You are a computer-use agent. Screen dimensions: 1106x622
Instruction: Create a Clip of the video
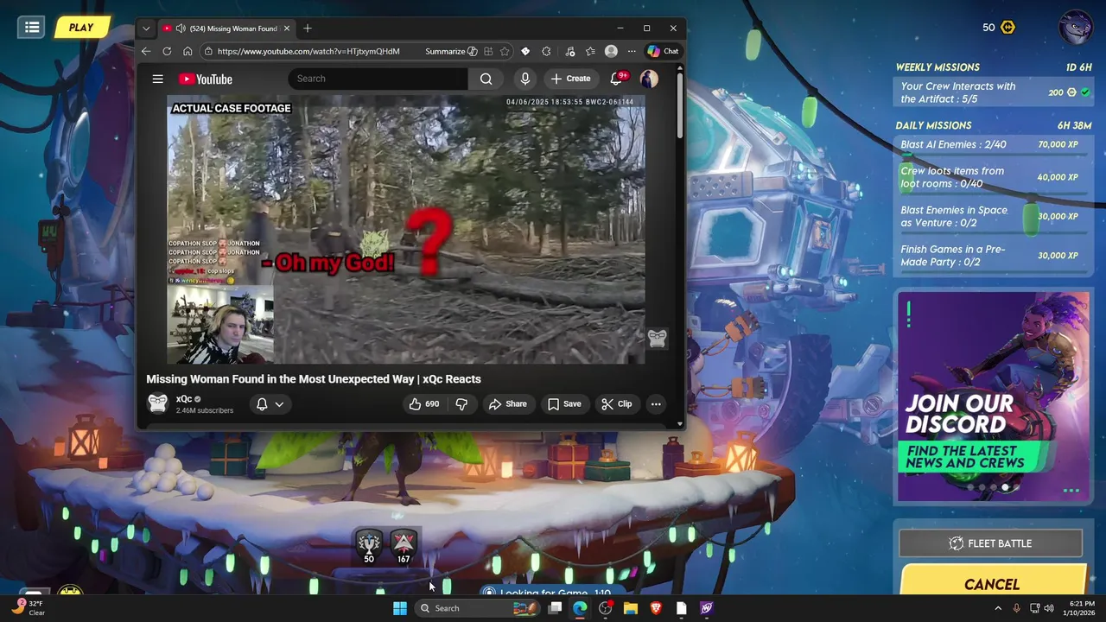tap(617, 403)
